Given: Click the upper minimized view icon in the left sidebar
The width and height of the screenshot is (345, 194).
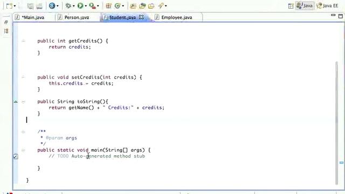Looking at the screenshot, I should point(6,22).
